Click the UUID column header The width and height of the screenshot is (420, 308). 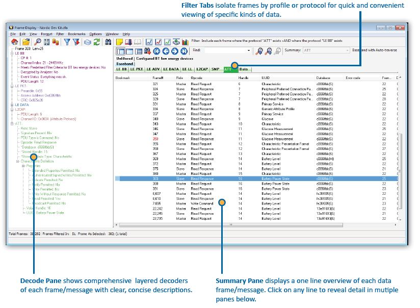coord(266,78)
